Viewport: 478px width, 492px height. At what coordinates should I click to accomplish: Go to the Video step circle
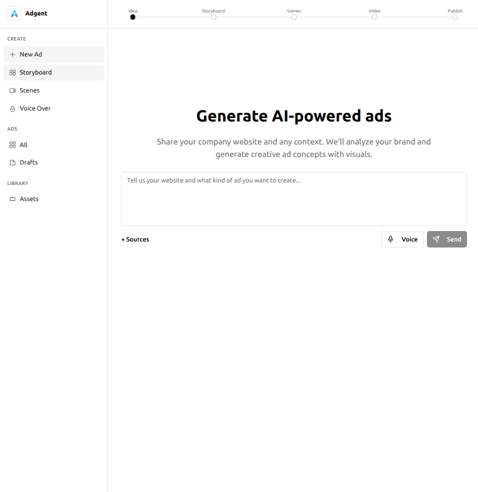click(374, 17)
